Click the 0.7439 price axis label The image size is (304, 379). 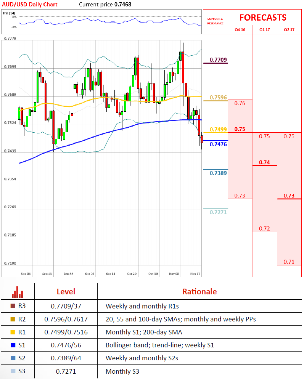pos(10,151)
